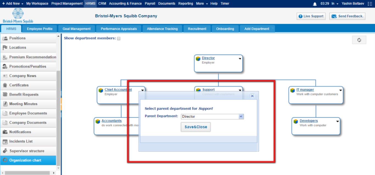Expand the Director node dropdown arrow

pos(240,59)
